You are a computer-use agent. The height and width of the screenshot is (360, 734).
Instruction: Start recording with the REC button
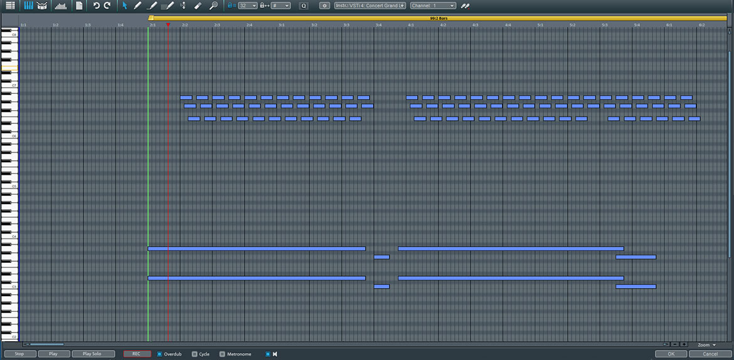[137, 354]
